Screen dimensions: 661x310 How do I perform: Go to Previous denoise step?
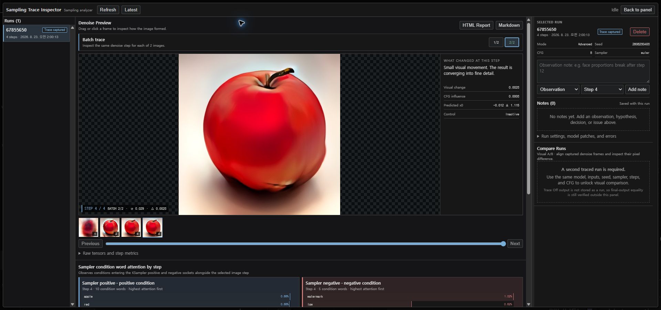click(91, 244)
